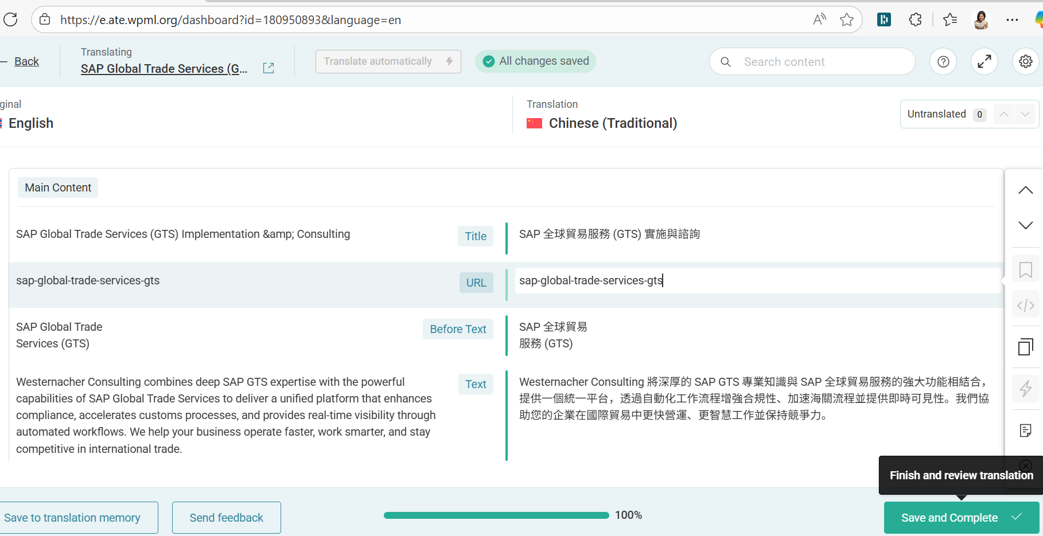Click the Untranslated count label
Image resolution: width=1043 pixels, height=536 pixels.
coord(936,114)
